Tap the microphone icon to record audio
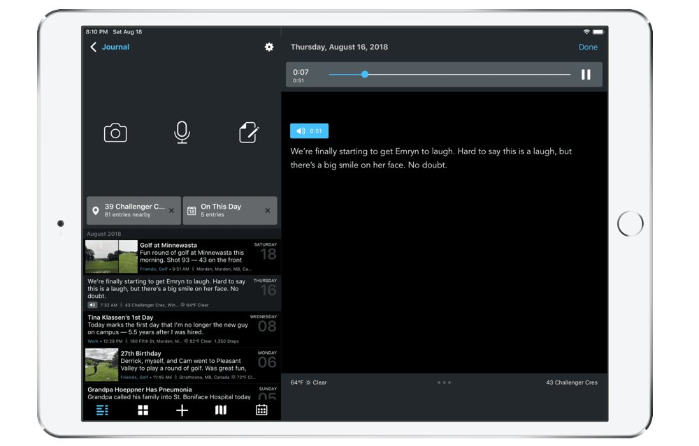This screenshot has width=699, height=446. tap(182, 133)
